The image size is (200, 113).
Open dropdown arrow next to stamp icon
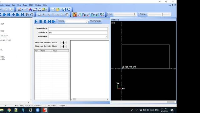pos(22,10)
